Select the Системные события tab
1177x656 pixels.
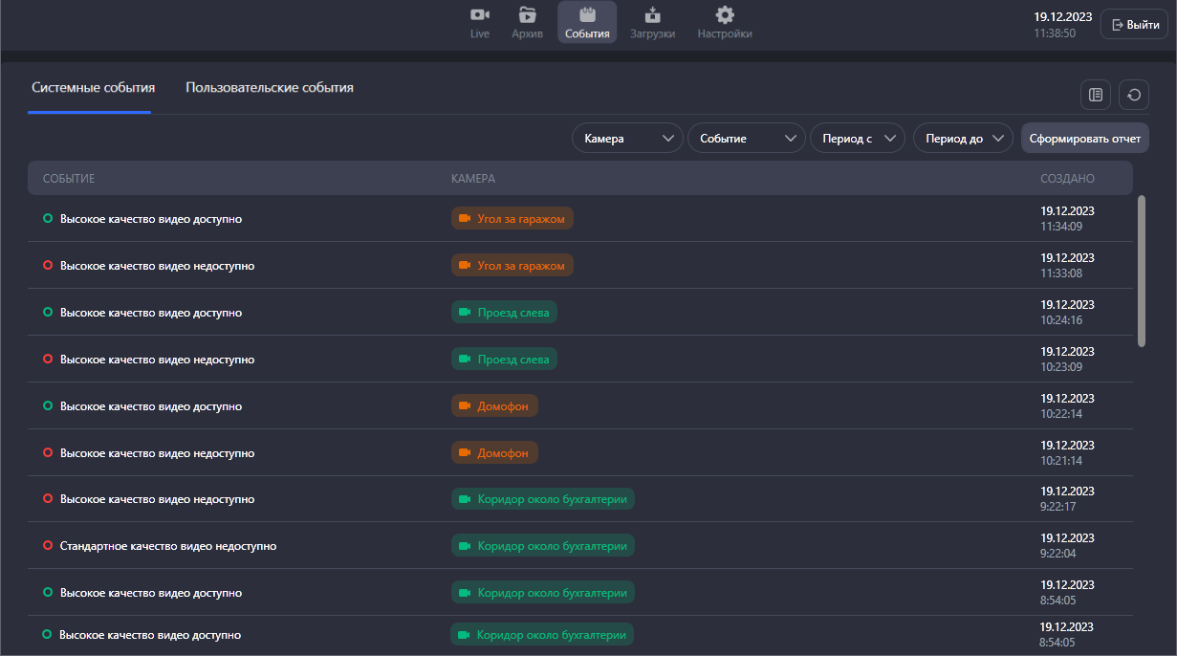coord(93,88)
